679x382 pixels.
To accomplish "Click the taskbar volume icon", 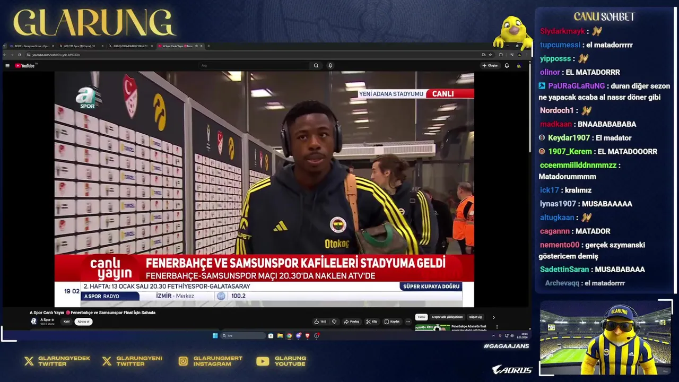I will (x=511, y=336).
